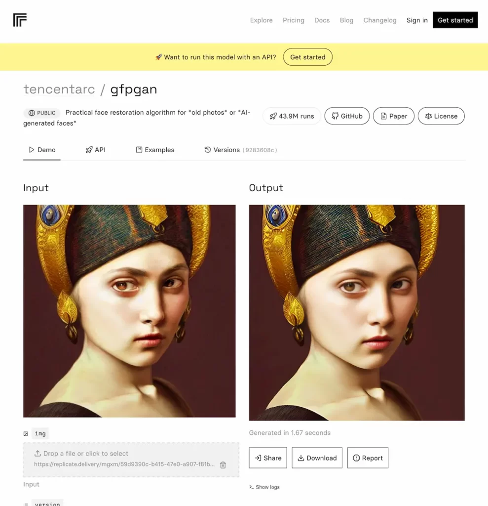Click the image icon next to the img label
488x506 pixels.
(26, 433)
